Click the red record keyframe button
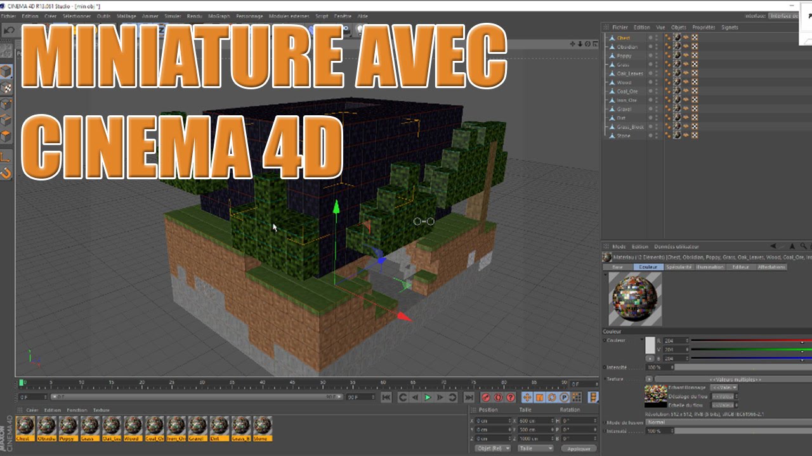The image size is (812, 456). coord(486,397)
